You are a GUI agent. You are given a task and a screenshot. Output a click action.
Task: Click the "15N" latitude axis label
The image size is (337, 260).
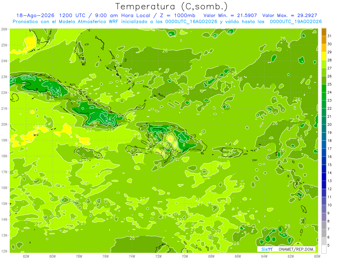4,203
